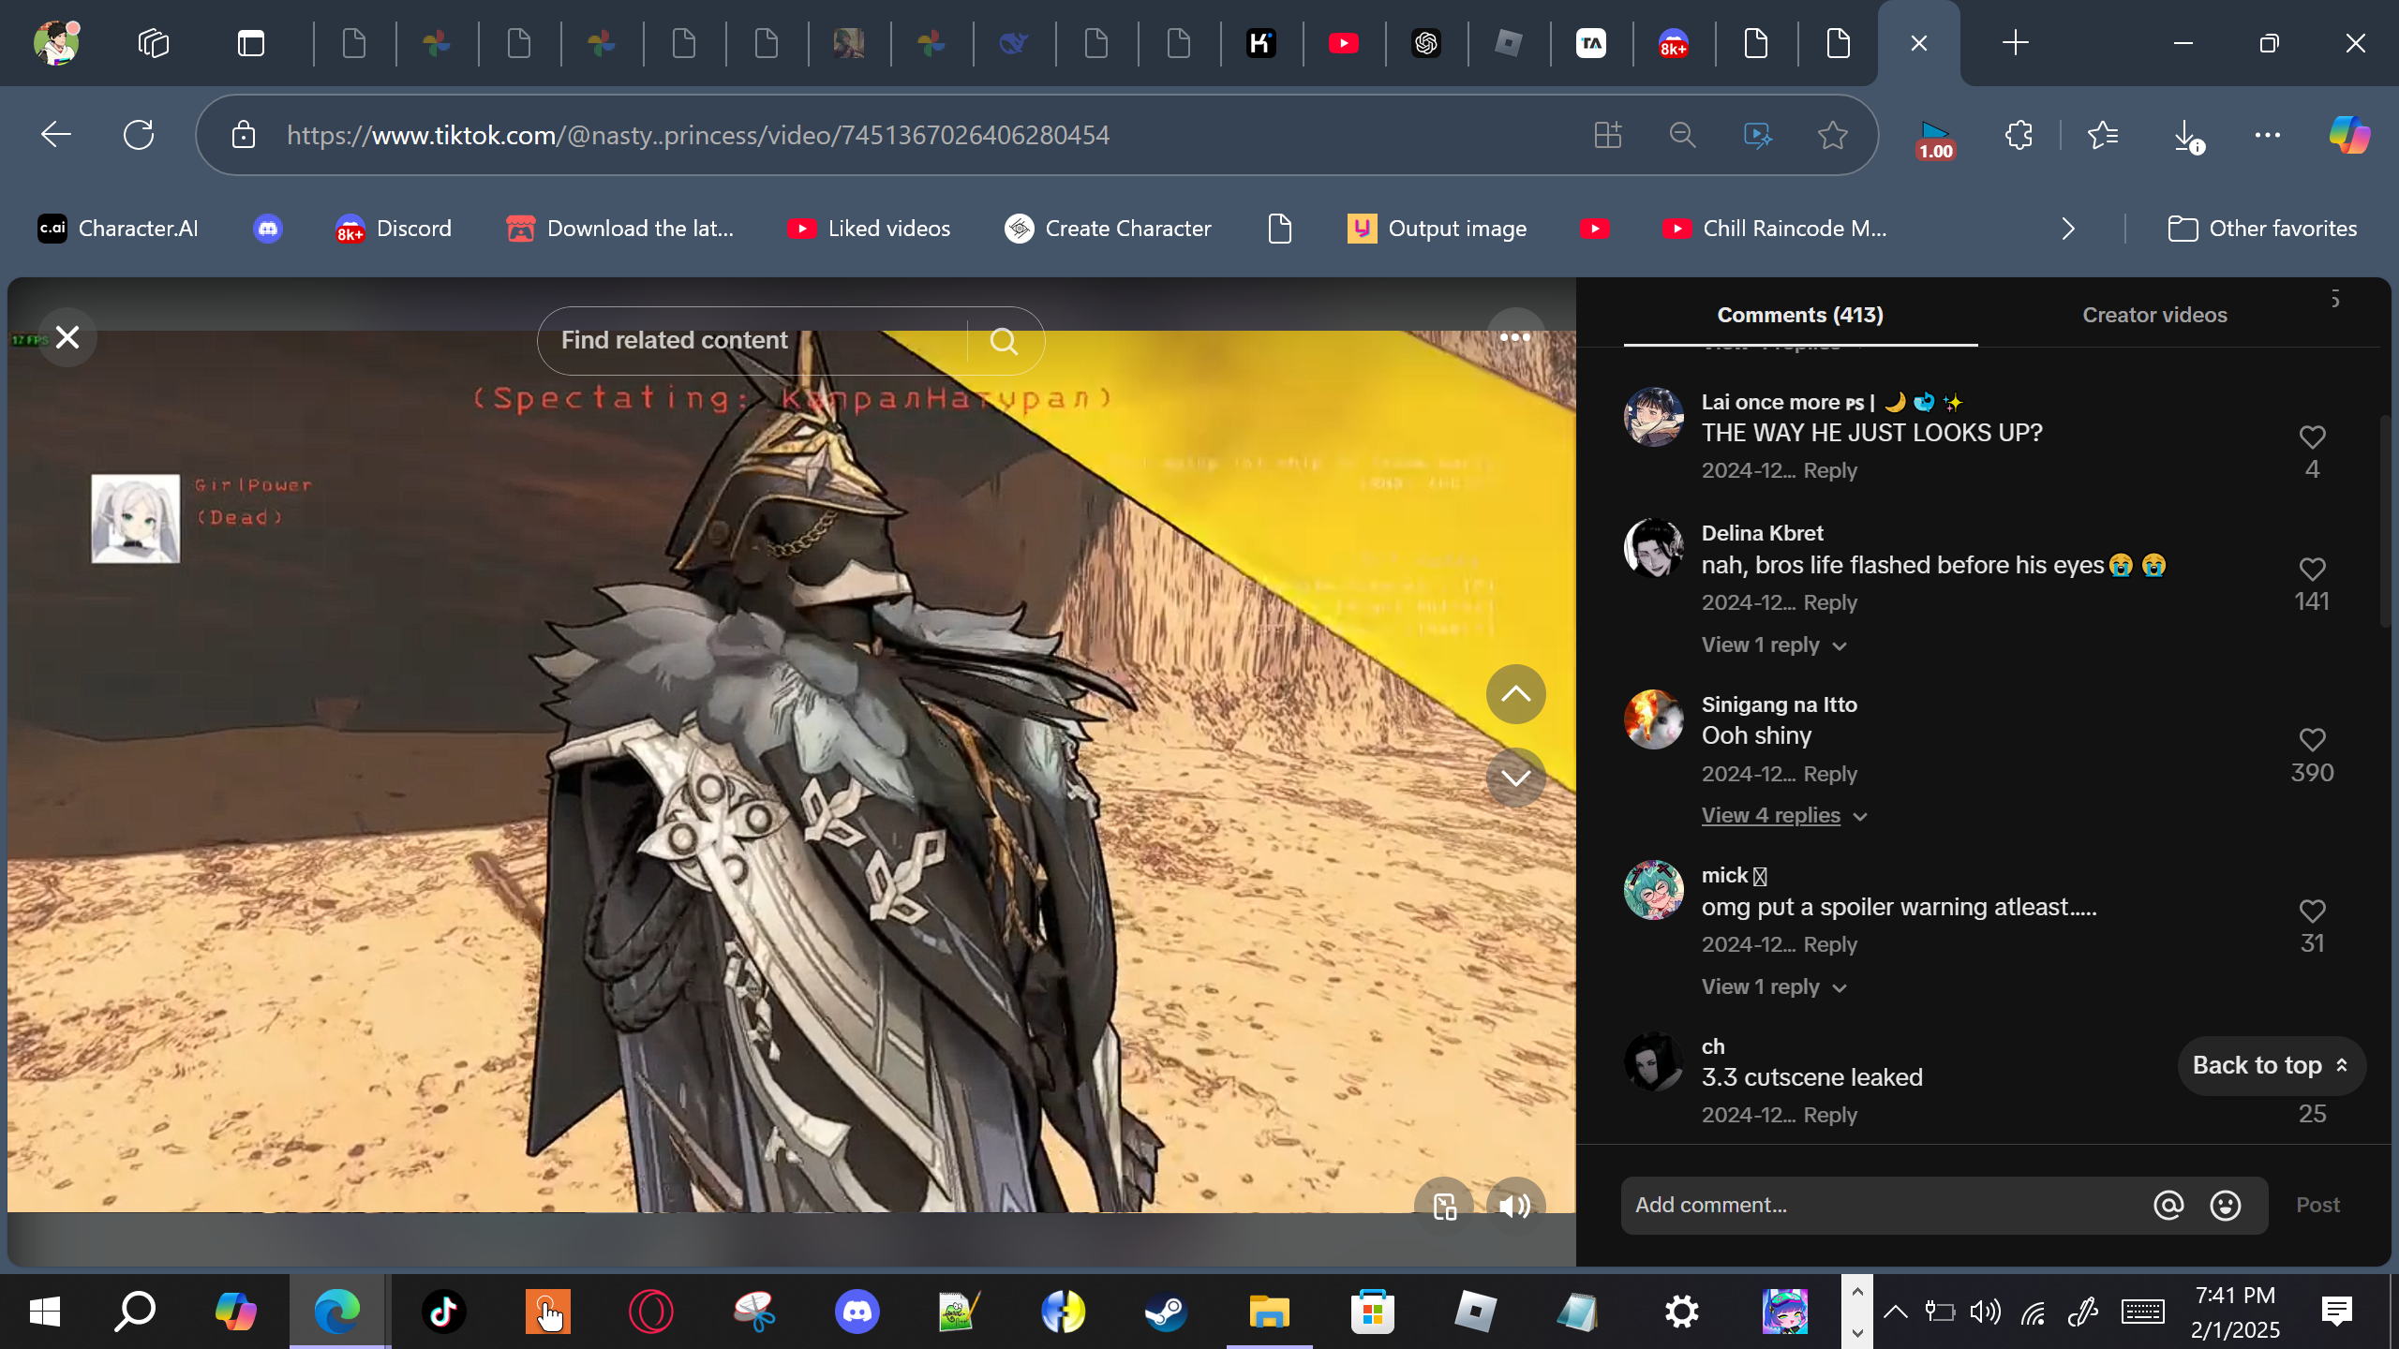Screen dimensions: 2399x1349
Task: Open the emoji picker in comment box
Action: 2225,1206
